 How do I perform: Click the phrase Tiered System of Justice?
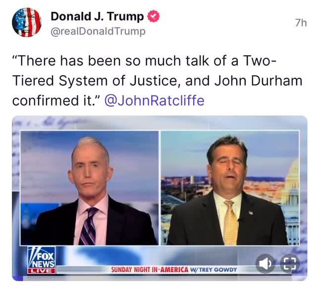pyautogui.click(x=96, y=81)
